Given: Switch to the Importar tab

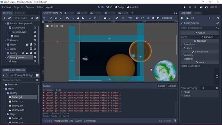Looking at the screenshot, I should pos(20,13).
